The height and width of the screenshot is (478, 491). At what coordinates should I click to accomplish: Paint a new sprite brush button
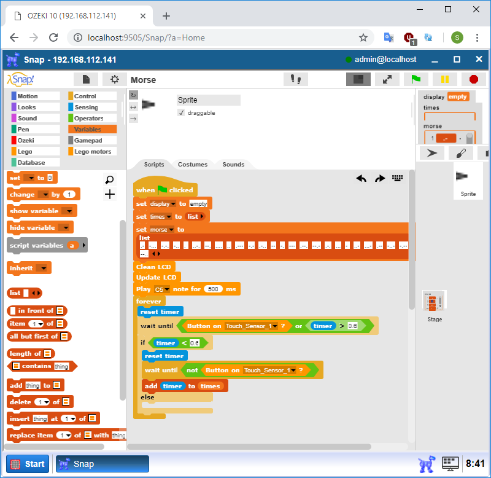point(461,153)
